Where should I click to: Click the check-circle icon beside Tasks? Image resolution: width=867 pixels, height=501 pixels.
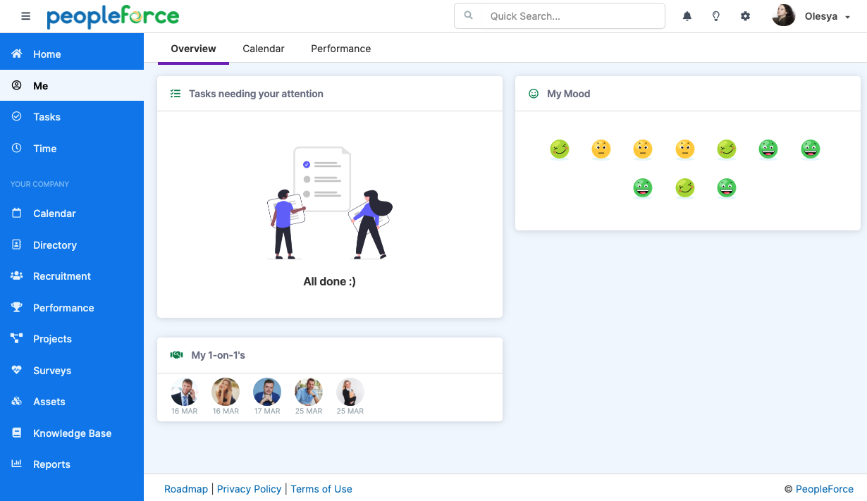coord(17,116)
